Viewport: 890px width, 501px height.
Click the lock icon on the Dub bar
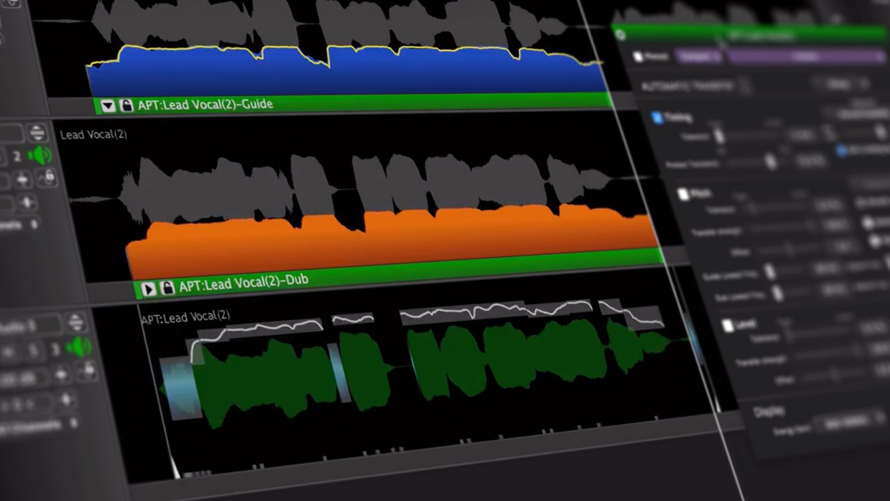(x=167, y=287)
